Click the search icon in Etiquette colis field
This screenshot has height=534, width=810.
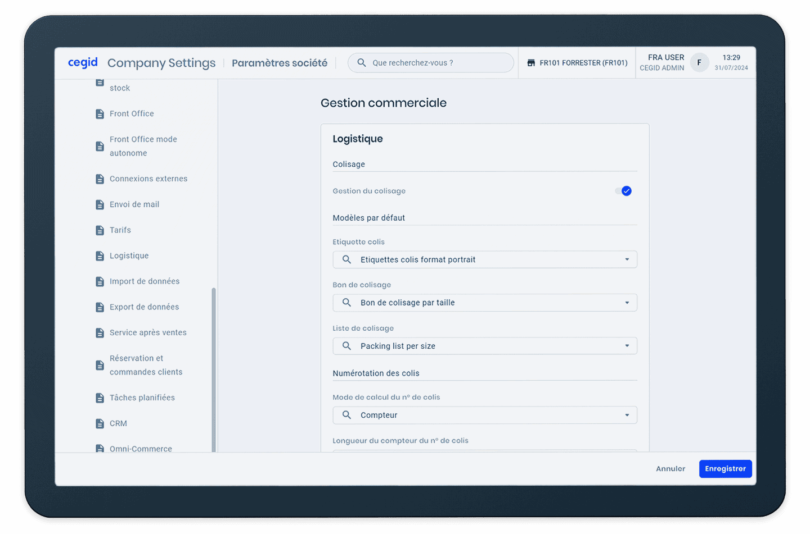347,259
